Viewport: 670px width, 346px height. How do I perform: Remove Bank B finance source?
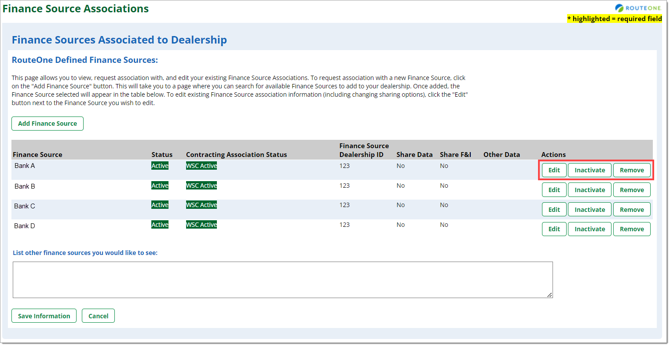tap(632, 190)
